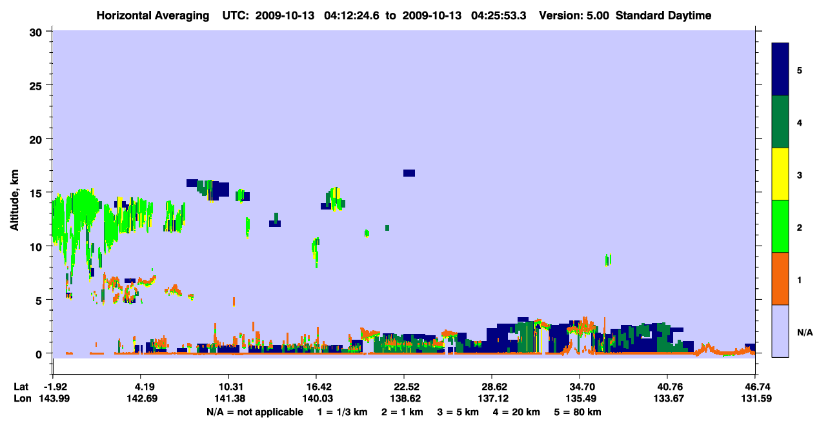Click the lavender N/A colorbar segment
The width and height of the screenshot is (839, 430).
[780, 331]
